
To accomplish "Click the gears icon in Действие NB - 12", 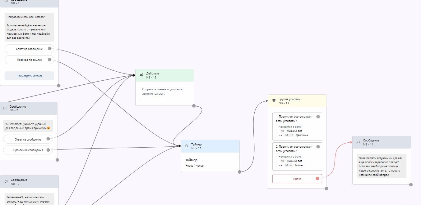I will (x=141, y=75).
